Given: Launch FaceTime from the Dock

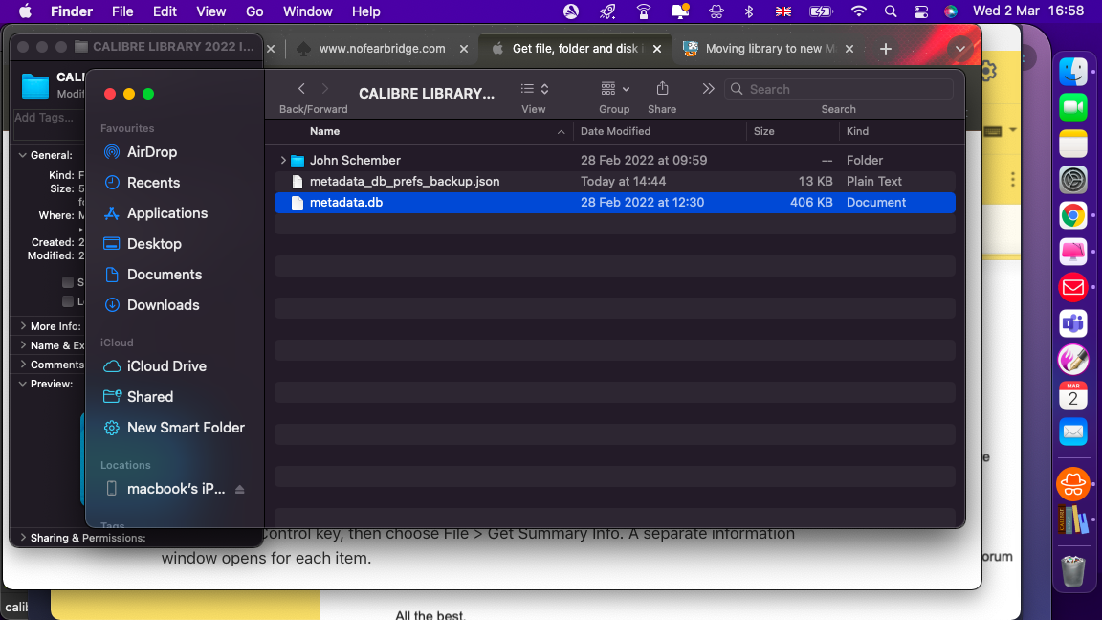Looking at the screenshot, I should pos(1073,107).
